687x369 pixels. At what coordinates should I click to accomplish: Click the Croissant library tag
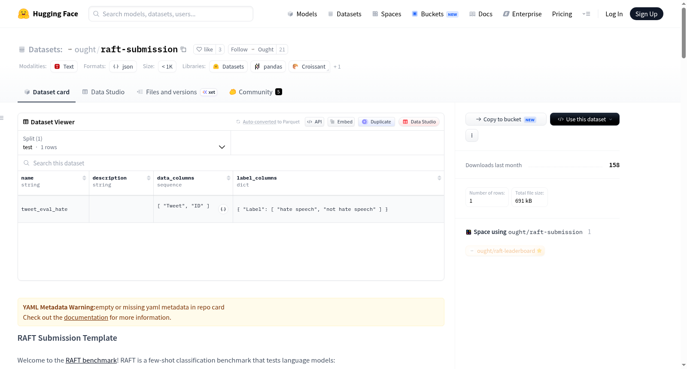point(309,66)
